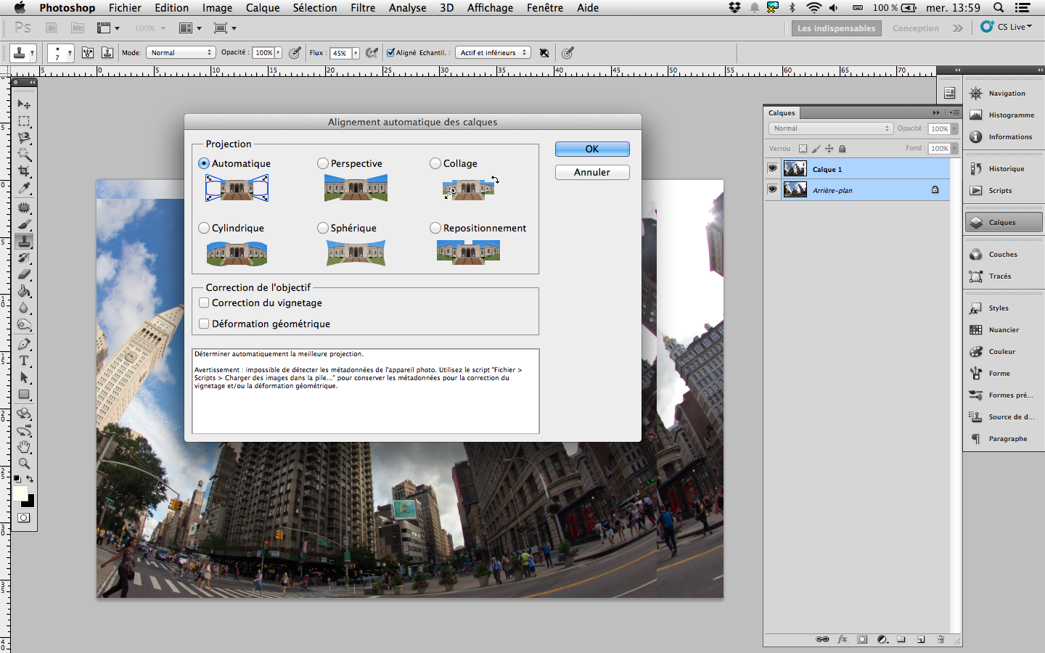The width and height of the screenshot is (1045, 653).
Task: Toggle airbrush mode next to Flux
Action: pos(372,53)
